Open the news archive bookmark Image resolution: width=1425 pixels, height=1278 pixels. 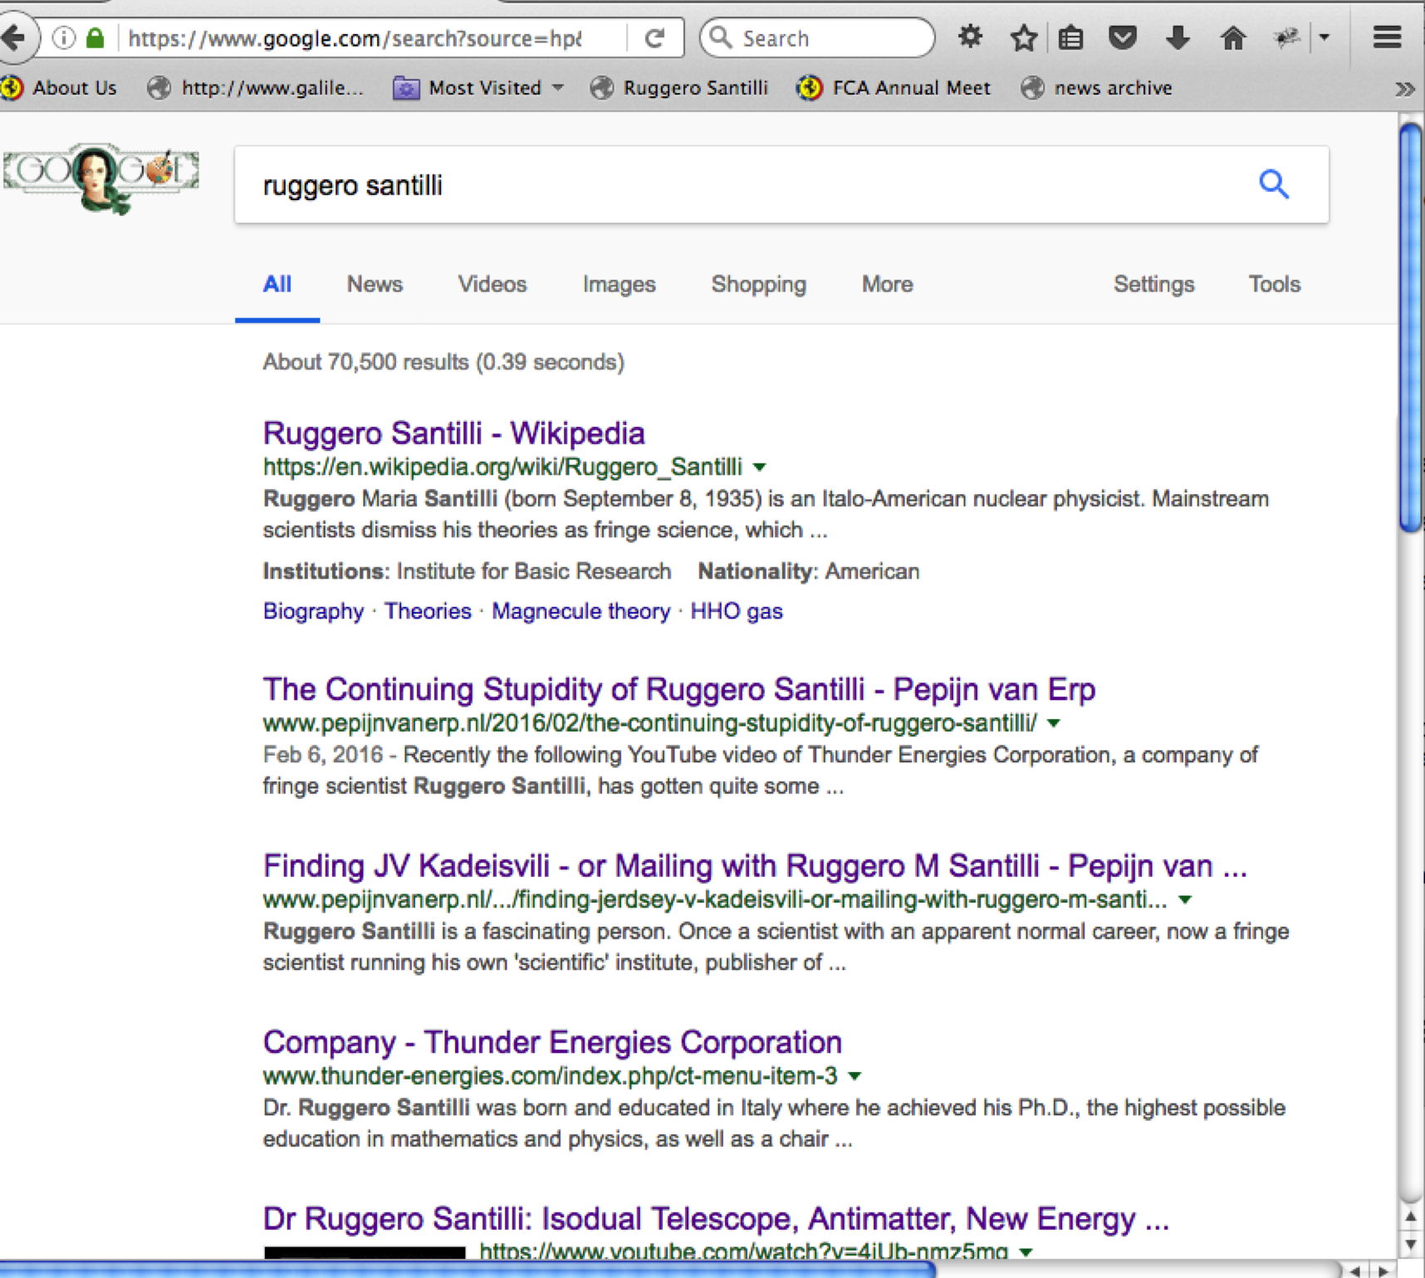pyautogui.click(x=1097, y=88)
